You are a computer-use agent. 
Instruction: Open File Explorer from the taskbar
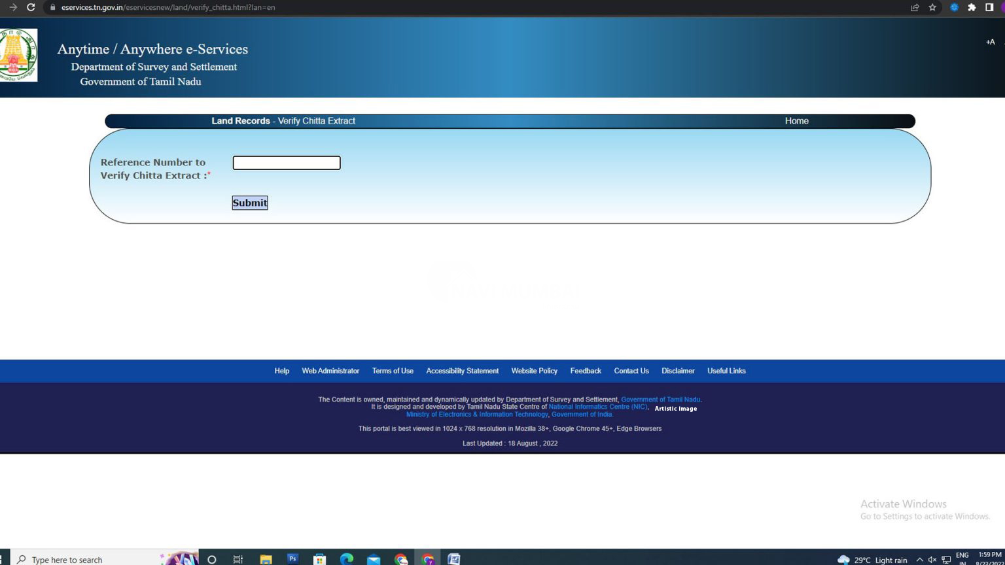click(x=265, y=559)
